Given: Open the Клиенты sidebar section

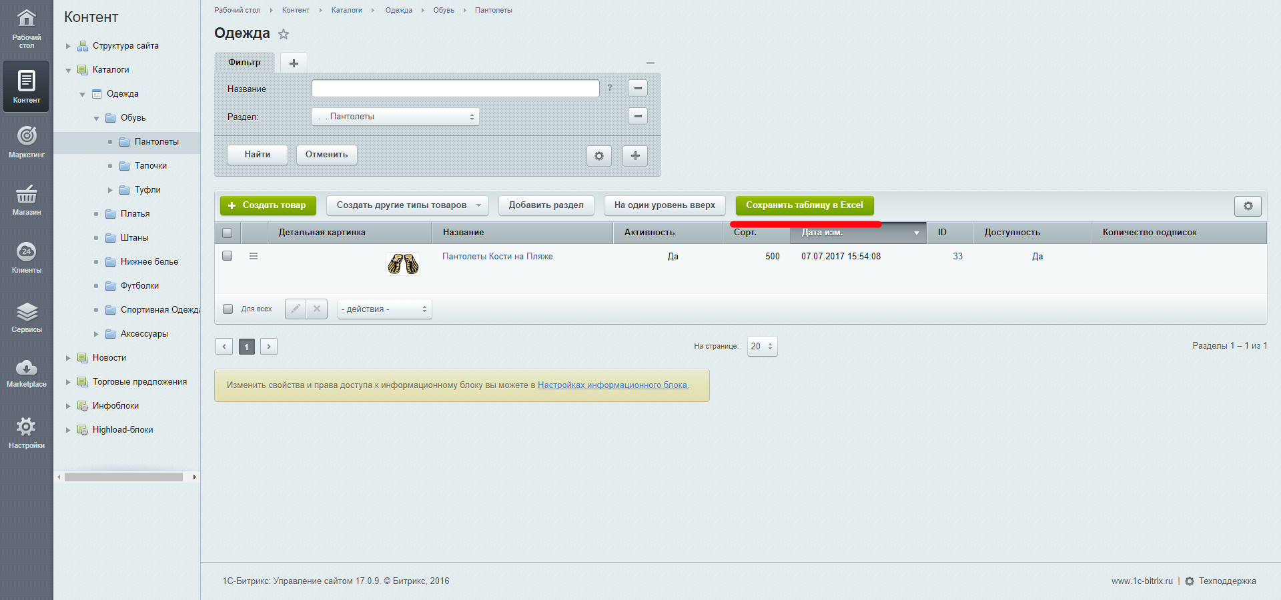Looking at the screenshot, I should tap(26, 257).
